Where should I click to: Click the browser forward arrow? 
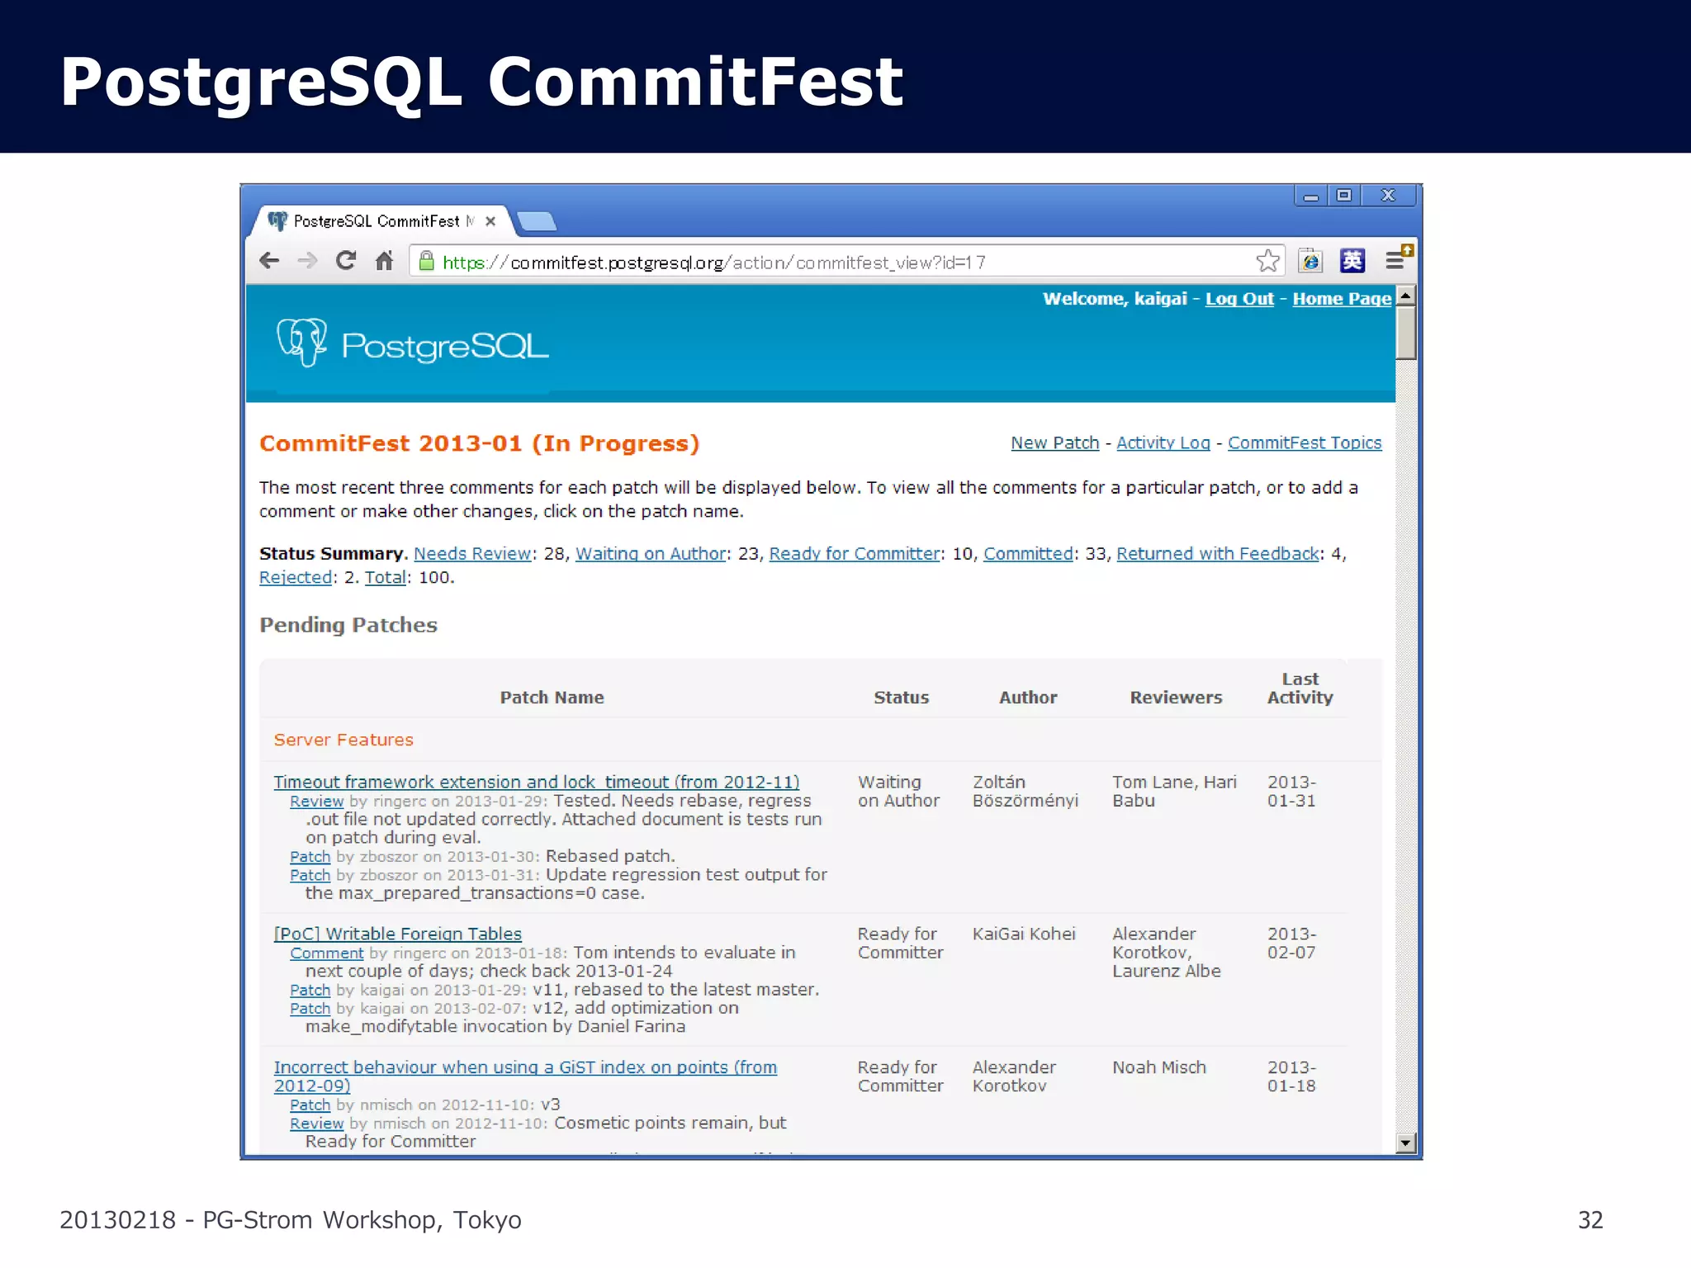click(x=307, y=262)
